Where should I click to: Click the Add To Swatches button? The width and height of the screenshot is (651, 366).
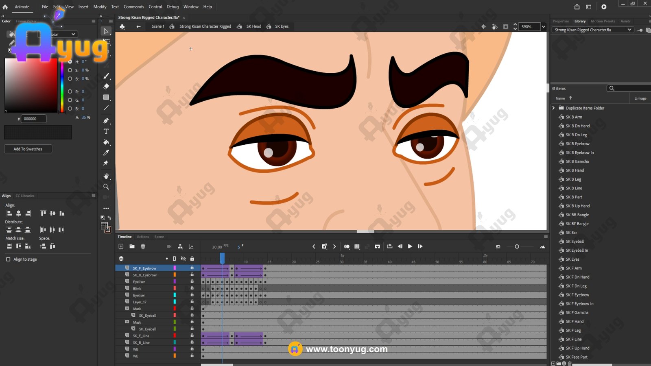coord(28,149)
